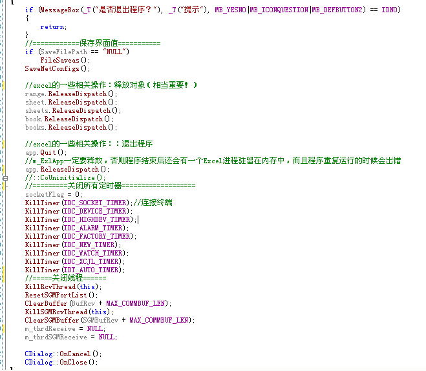Click 'range.ReleaseDispatch();' line
The height and width of the screenshot is (371, 426).
[x=71, y=94]
